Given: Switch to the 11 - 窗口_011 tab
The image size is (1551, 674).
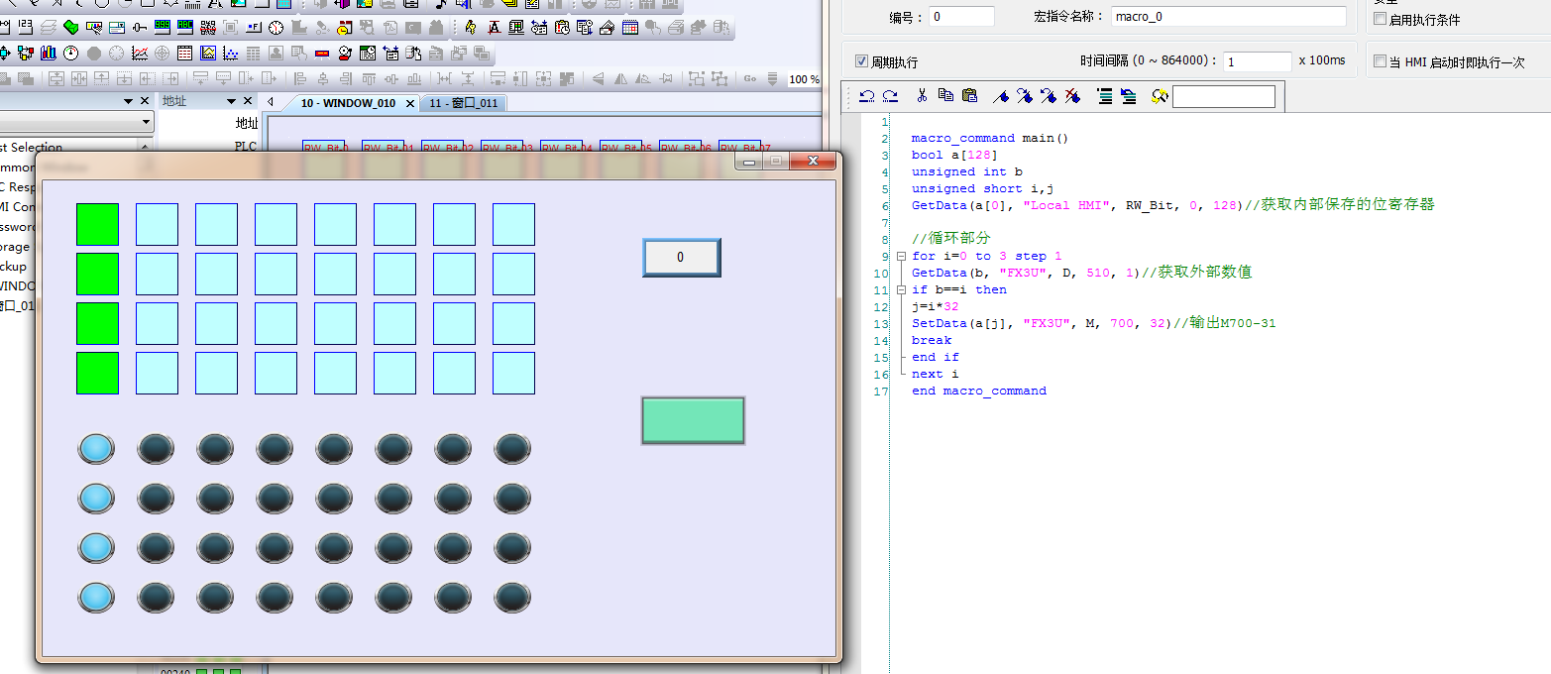Looking at the screenshot, I should coord(463,103).
